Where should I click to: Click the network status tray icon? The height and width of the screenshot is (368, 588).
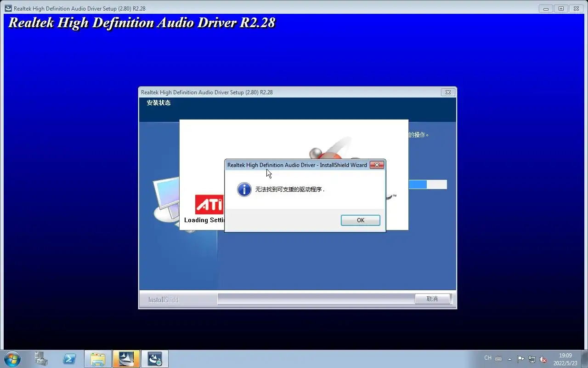(532, 359)
